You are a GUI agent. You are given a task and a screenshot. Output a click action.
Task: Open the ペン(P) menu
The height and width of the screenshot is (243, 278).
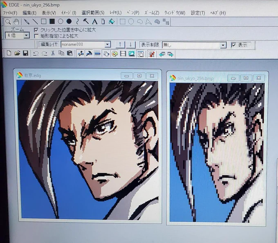tap(133, 13)
